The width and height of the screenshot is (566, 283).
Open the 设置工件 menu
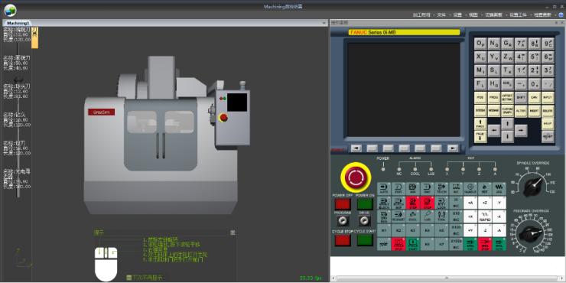[x=518, y=15]
